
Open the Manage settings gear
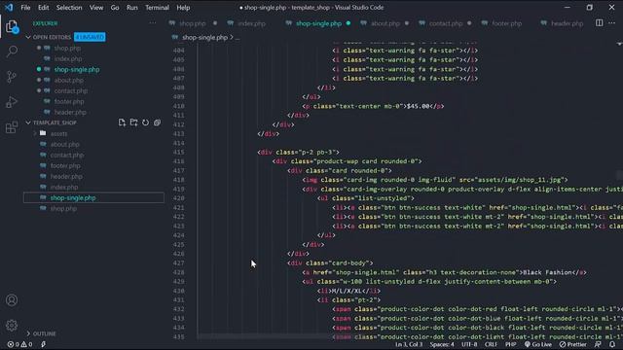(12, 326)
